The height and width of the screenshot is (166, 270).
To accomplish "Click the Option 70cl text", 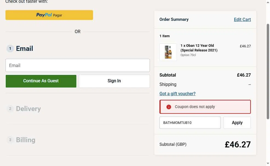I will click(x=188, y=55).
